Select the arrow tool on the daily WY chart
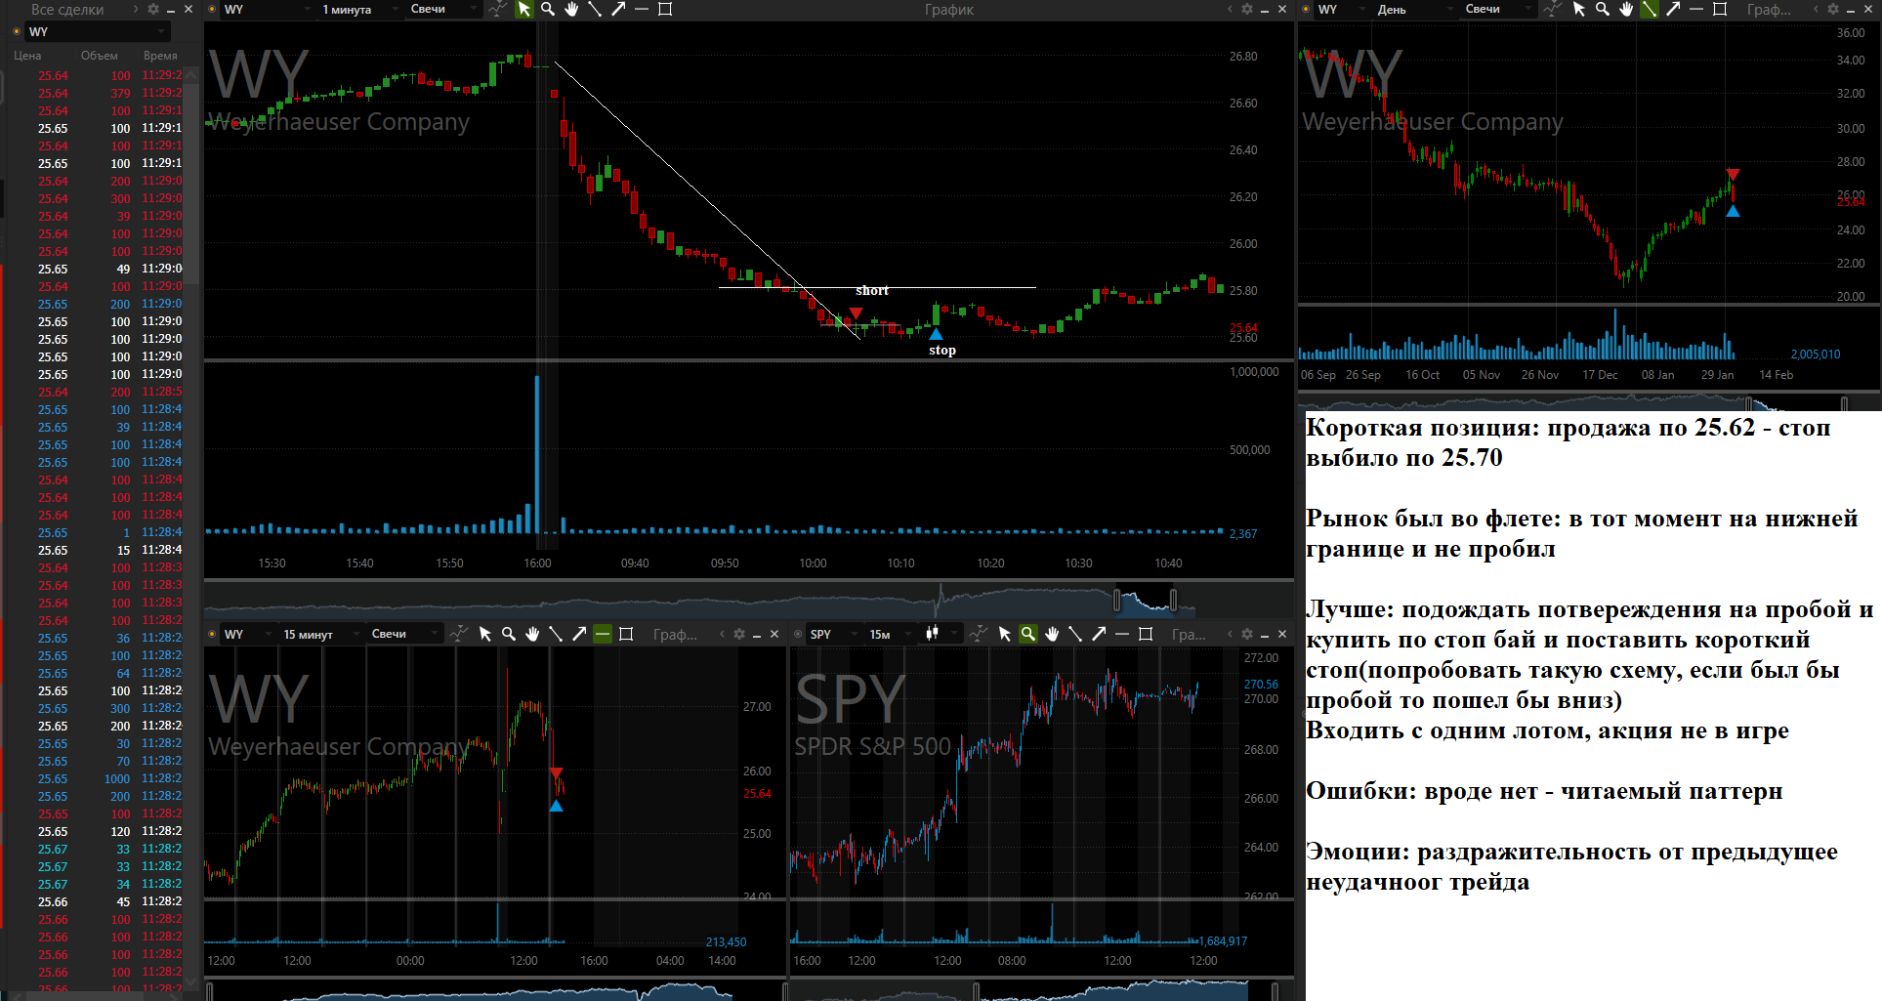1882x1001 pixels. [x=1673, y=9]
